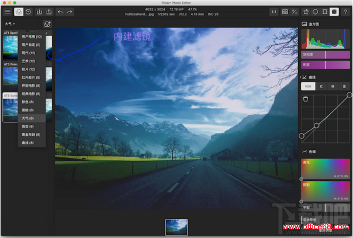Click the 4032 x 3024 dimensions text

(x=155, y=9)
